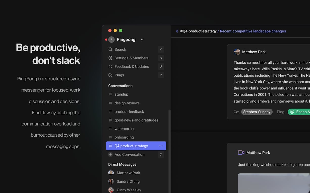
Task: Click Matthew Park's avatar in Direct Messages
Action: pos(111,173)
